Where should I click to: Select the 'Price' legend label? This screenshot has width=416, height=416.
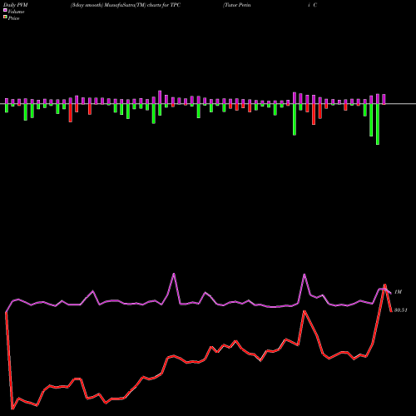tap(13, 18)
